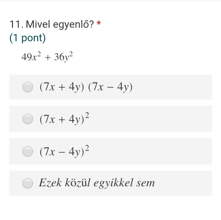Click the '(1 pont)' points label

point(27,38)
